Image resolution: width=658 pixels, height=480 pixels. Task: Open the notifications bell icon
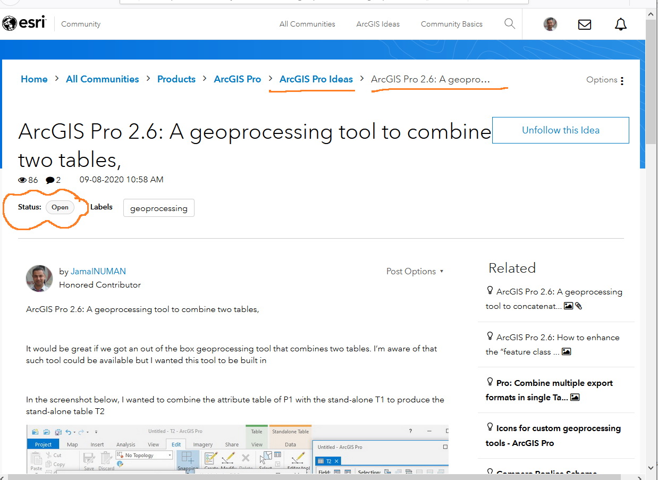pyautogui.click(x=620, y=24)
